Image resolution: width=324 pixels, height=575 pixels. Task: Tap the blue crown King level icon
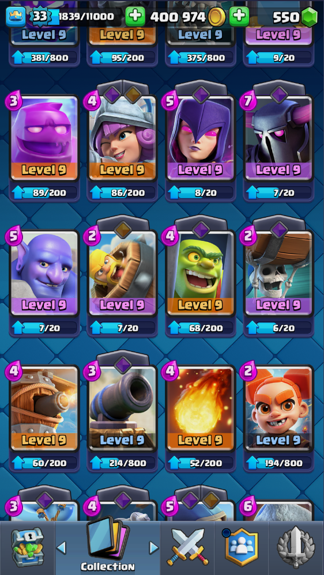(16, 17)
